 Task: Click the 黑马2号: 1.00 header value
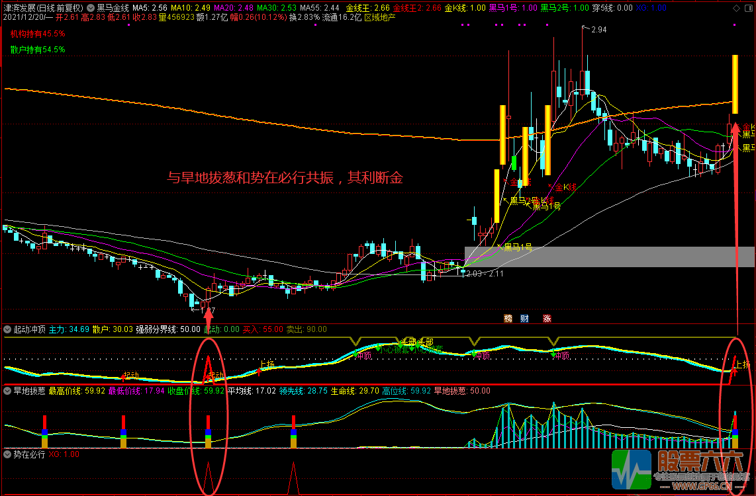click(565, 8)
